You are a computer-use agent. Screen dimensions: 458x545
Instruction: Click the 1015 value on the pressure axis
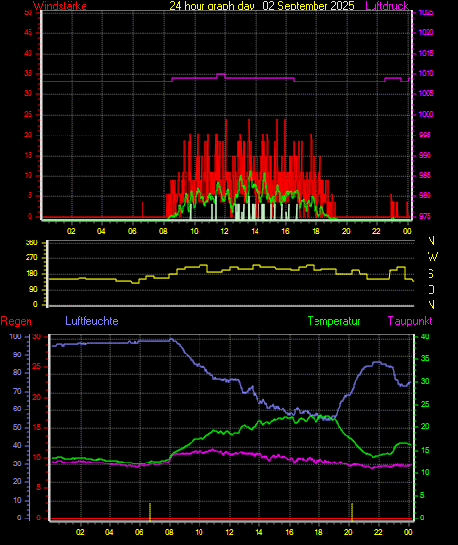[x=426, y=54]
